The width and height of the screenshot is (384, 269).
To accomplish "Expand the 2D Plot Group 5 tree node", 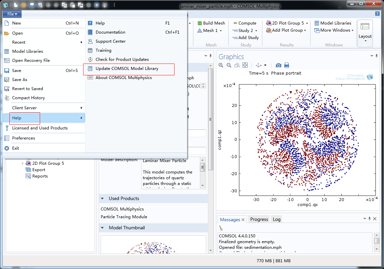I will pos(23,163).
